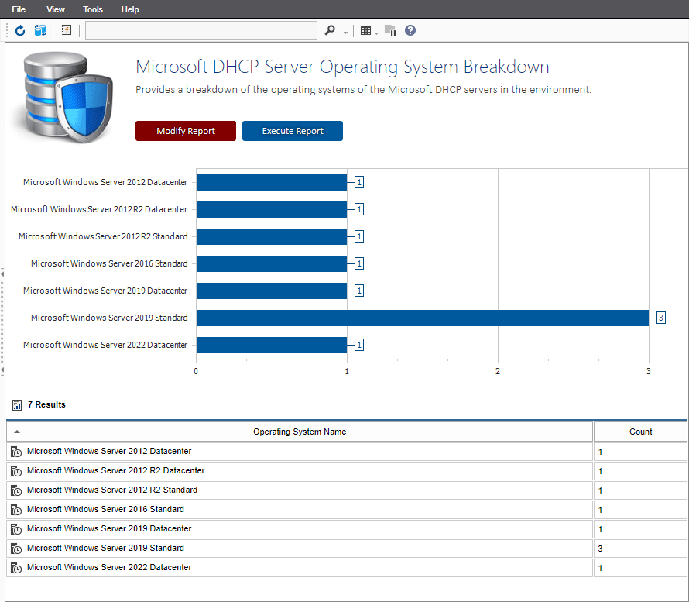Click chart label Microsoft Windows Server 2012R2 Standard
Image resolution: width=689 pixels, height=602 pixels.
(103, 236)
